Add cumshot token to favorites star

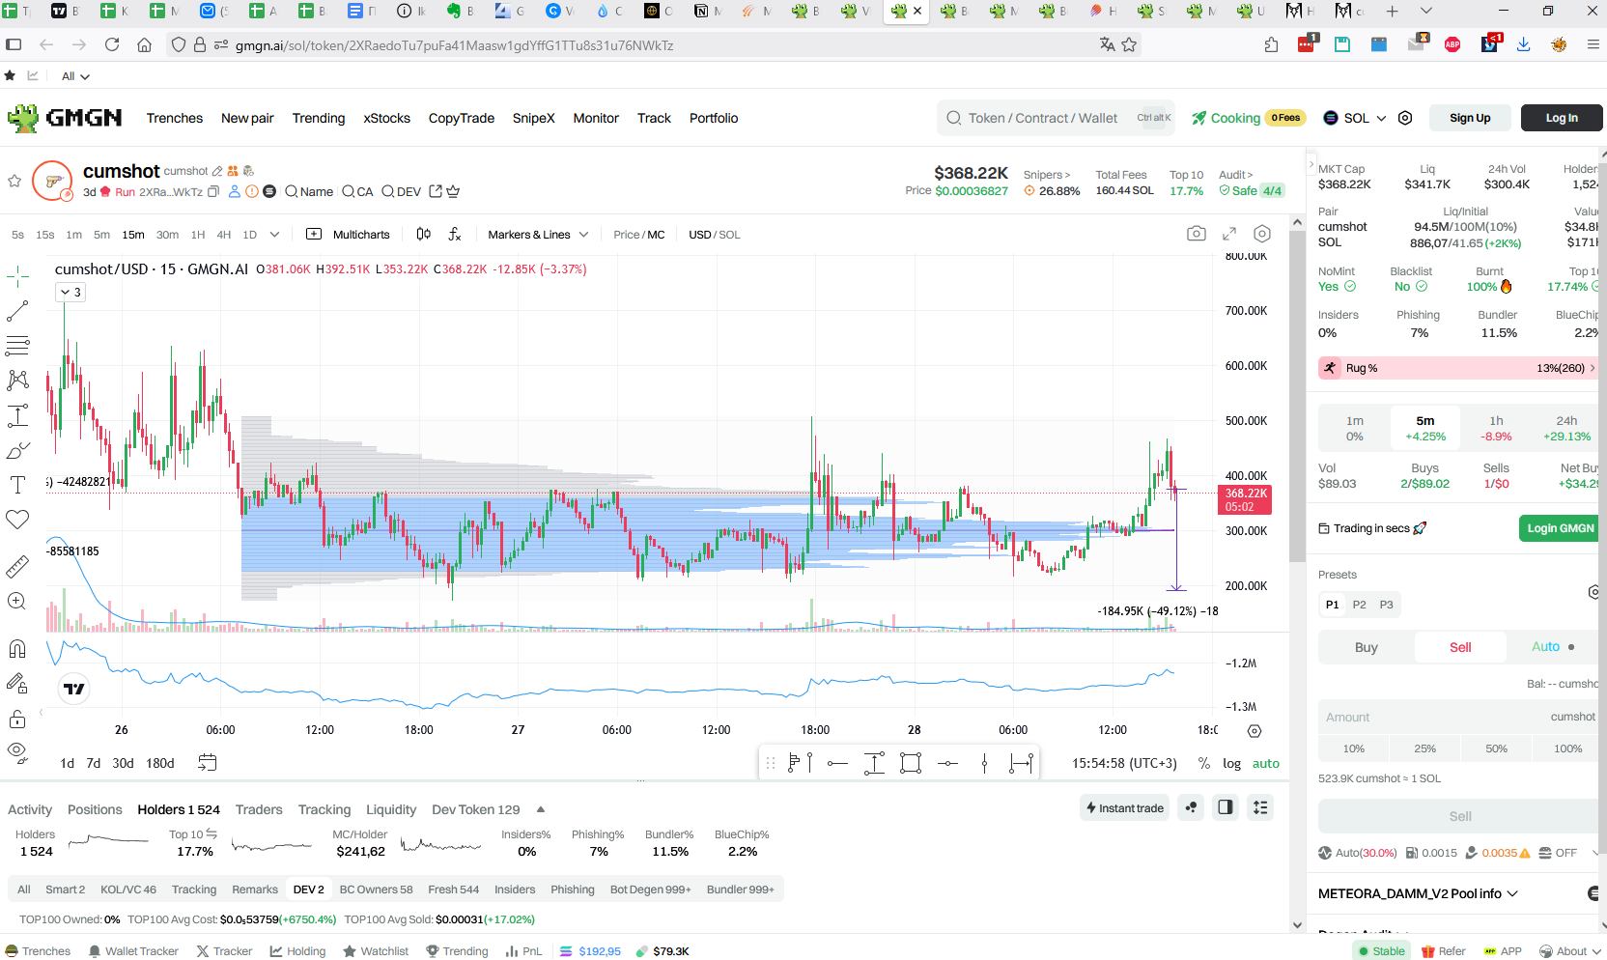pyautogui.click(x=14, y=181)
